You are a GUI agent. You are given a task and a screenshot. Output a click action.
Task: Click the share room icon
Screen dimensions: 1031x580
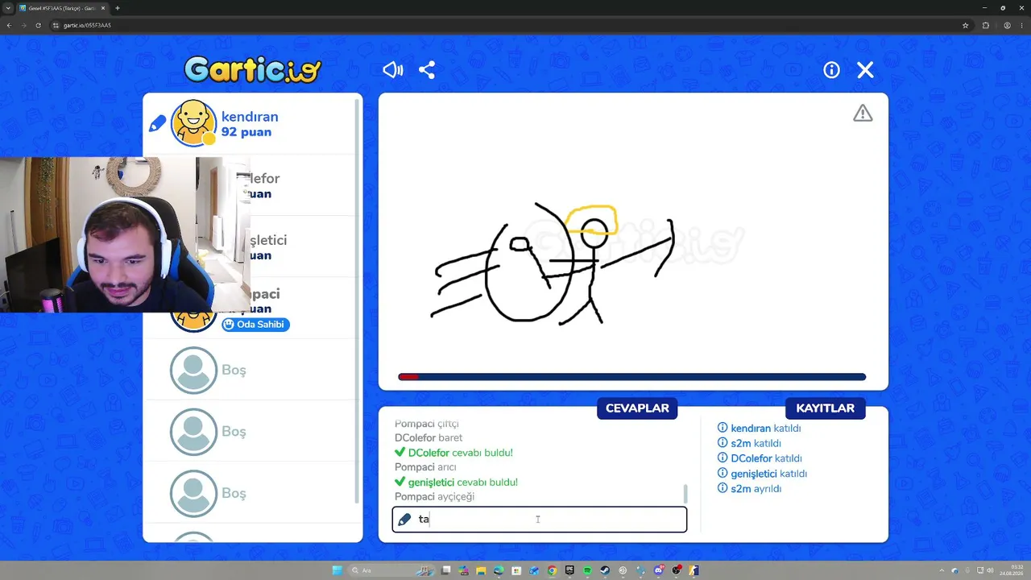[x=427, y=70]
